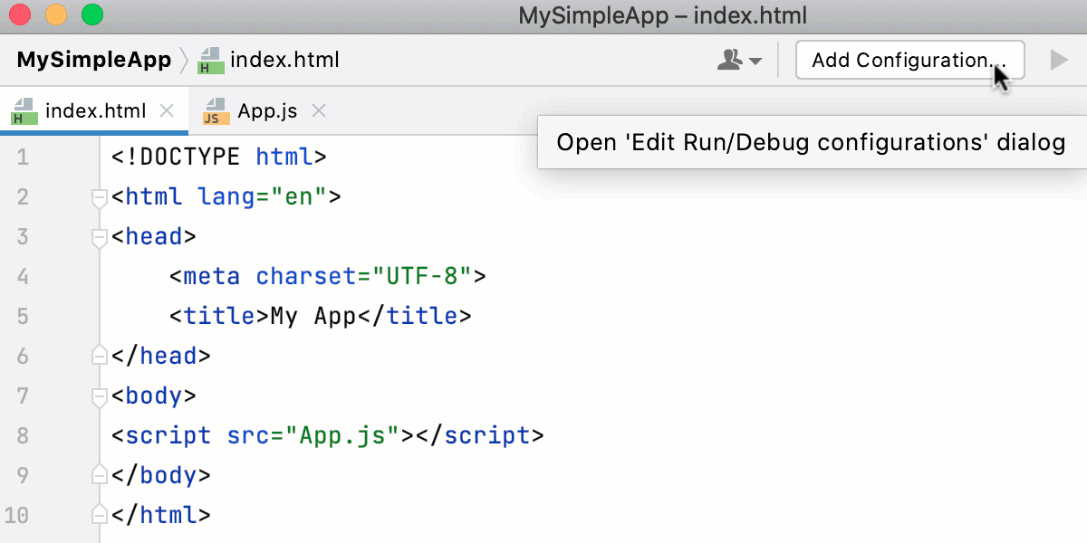The width and height of the screenshot is (1087, 543).
Task: Click the HTML file icon in the breadcrumb
Action: 211,60
